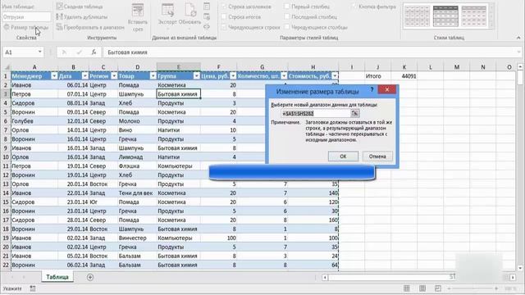525x295 pixels.
Task: Toggle the Строка итогов checkbox
Action: (x=224, y=16)
